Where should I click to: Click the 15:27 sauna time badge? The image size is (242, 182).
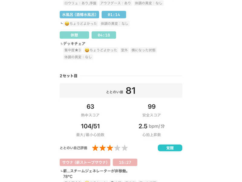click(125, 162)
